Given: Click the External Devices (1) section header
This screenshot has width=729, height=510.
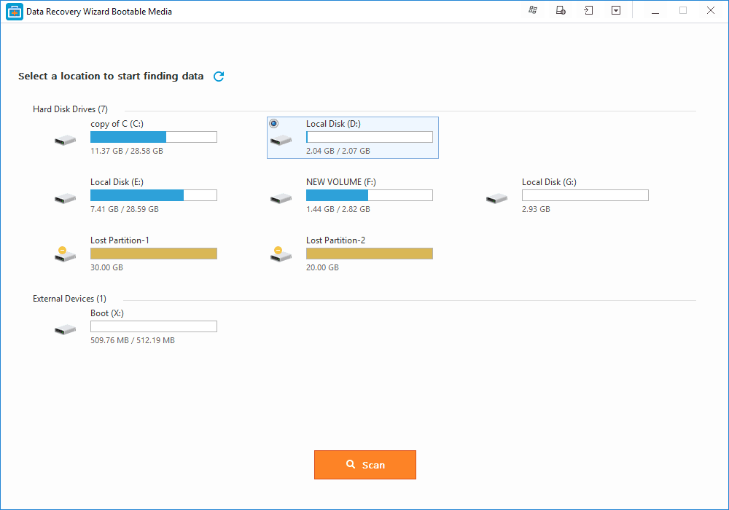Looking at the screenshot, I should (x=69, y=298).
